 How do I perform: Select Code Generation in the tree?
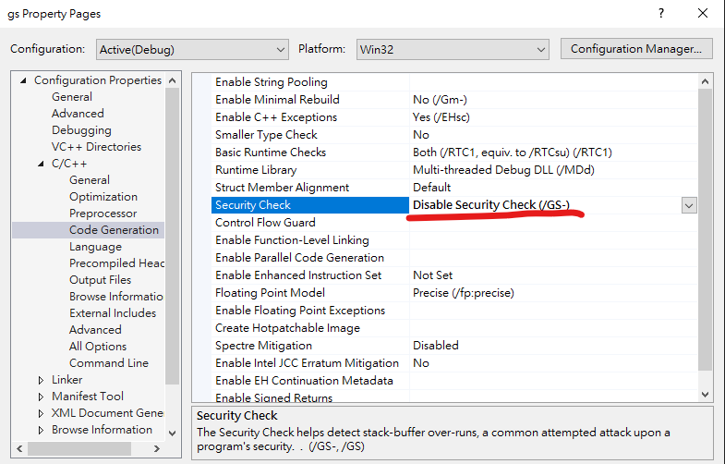(x=114, y=230)
